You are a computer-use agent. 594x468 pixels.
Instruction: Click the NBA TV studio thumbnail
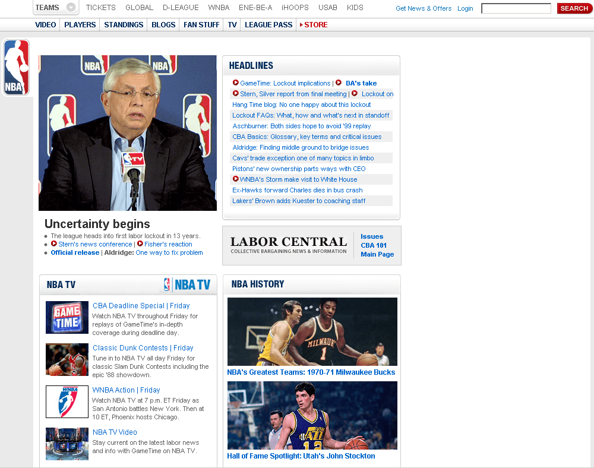click(x=67, y=444)
